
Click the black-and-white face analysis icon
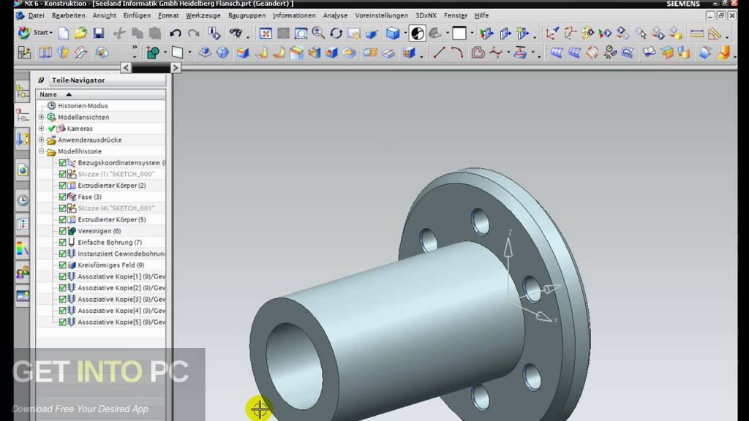coord(418,33)
